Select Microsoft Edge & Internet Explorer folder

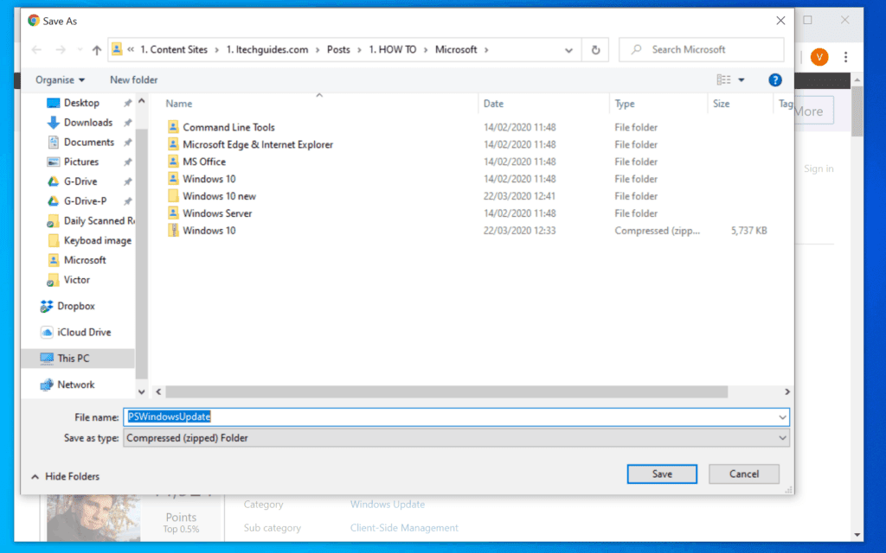(x=258, y=144)
